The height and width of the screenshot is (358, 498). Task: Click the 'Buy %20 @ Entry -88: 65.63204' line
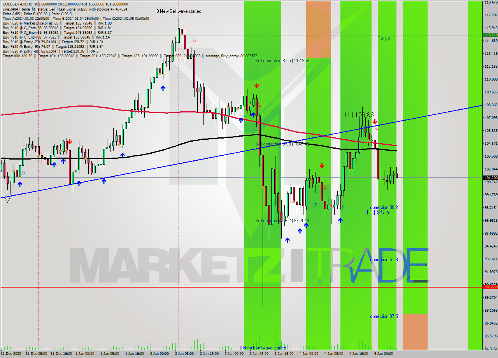50,51
